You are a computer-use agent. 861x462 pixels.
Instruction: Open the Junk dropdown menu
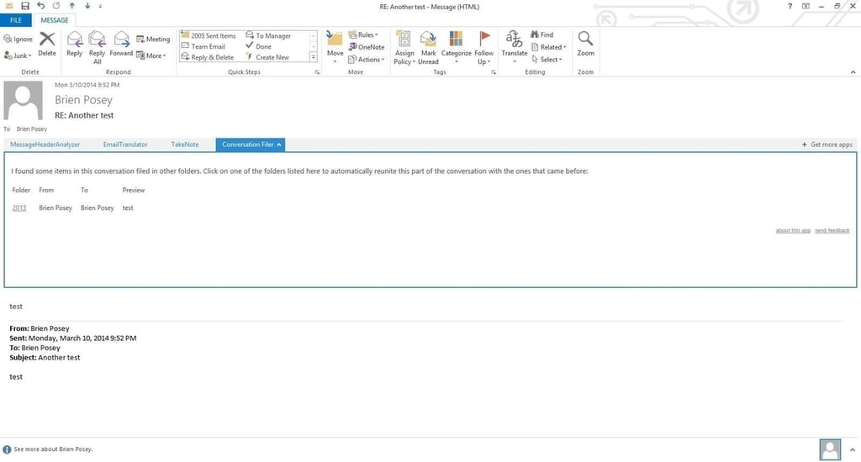coord(18,55)
